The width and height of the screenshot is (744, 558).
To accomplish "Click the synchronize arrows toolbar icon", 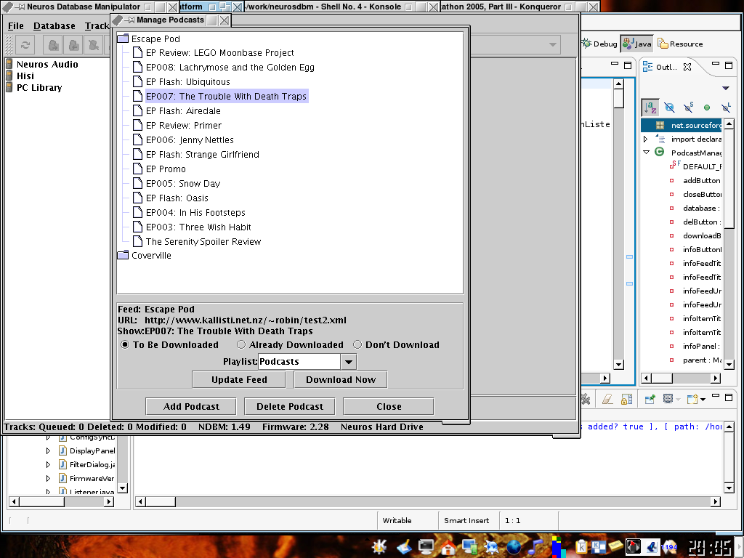I will click(25, 45).
